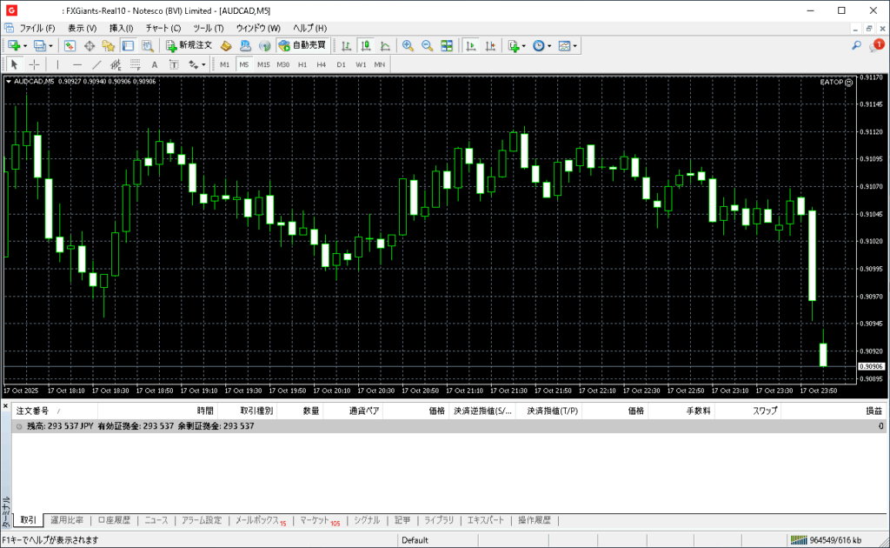The width and height of the screenshot is (890, 548).
Task: Select the horizontal line drawing tool
Action: (x=77, y=64)
